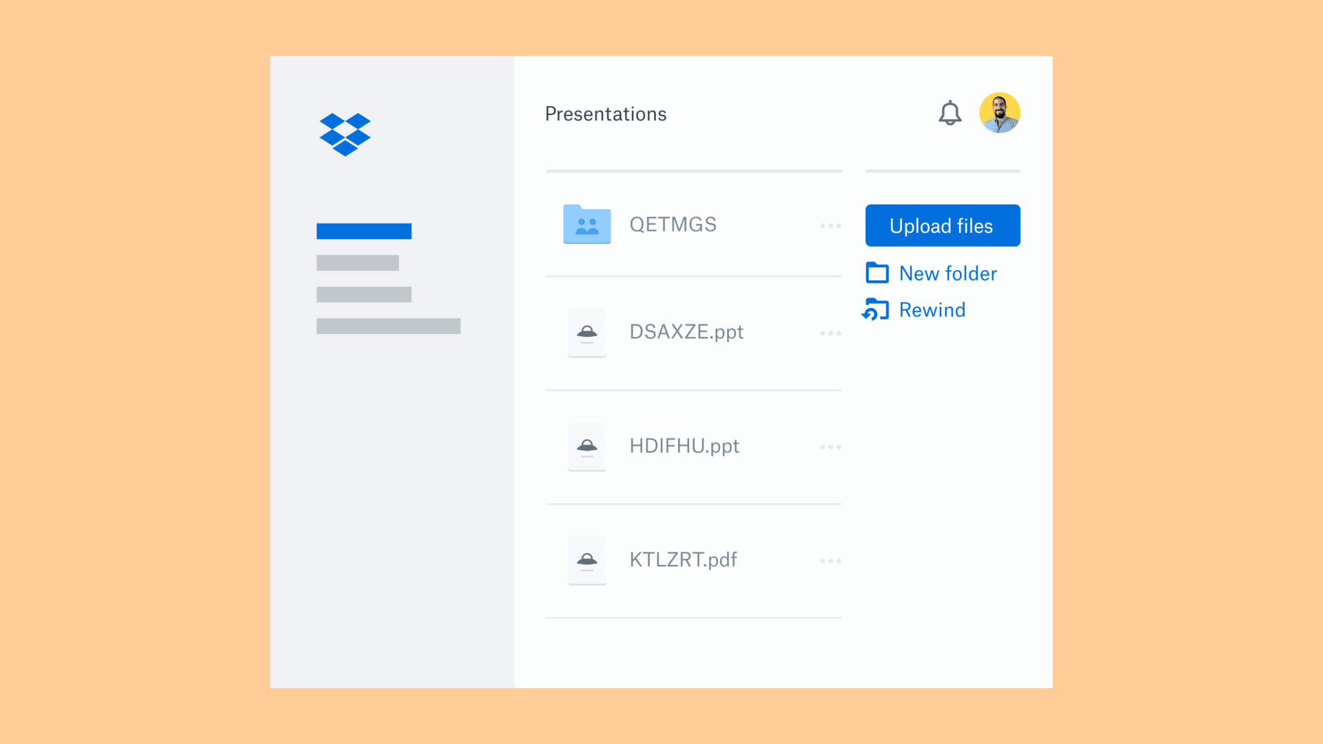This screenshot has height=744, width=1323.
Task: Click the New folder icon
Action: tap(875, 273)
